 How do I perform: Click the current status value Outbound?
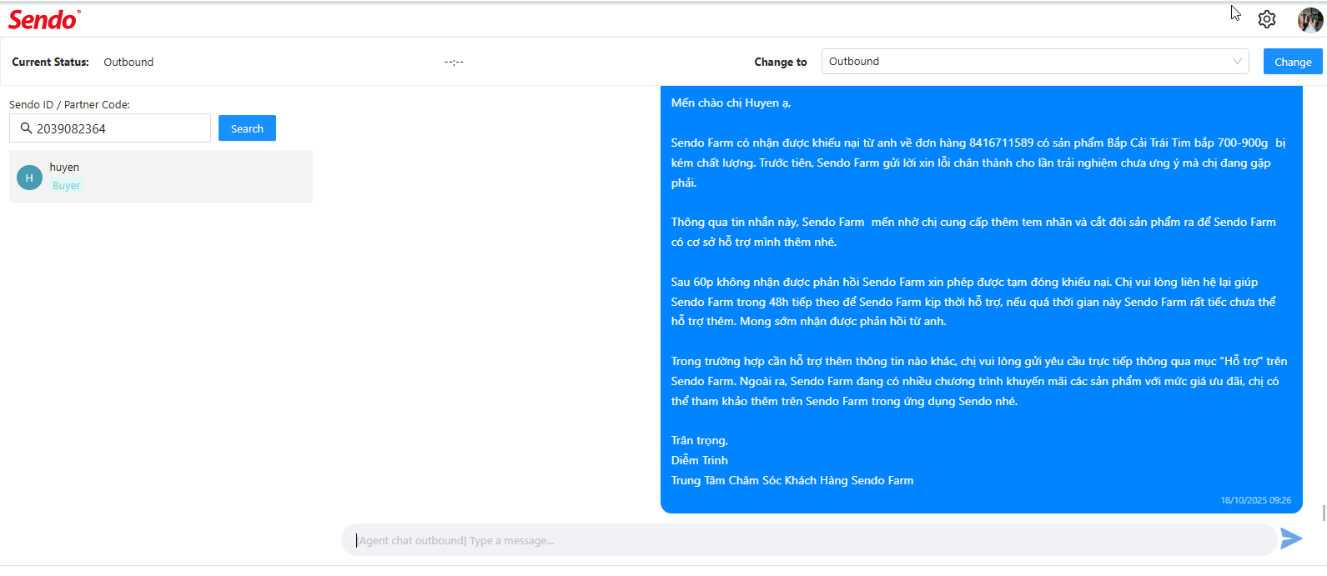tap(128, 62)
